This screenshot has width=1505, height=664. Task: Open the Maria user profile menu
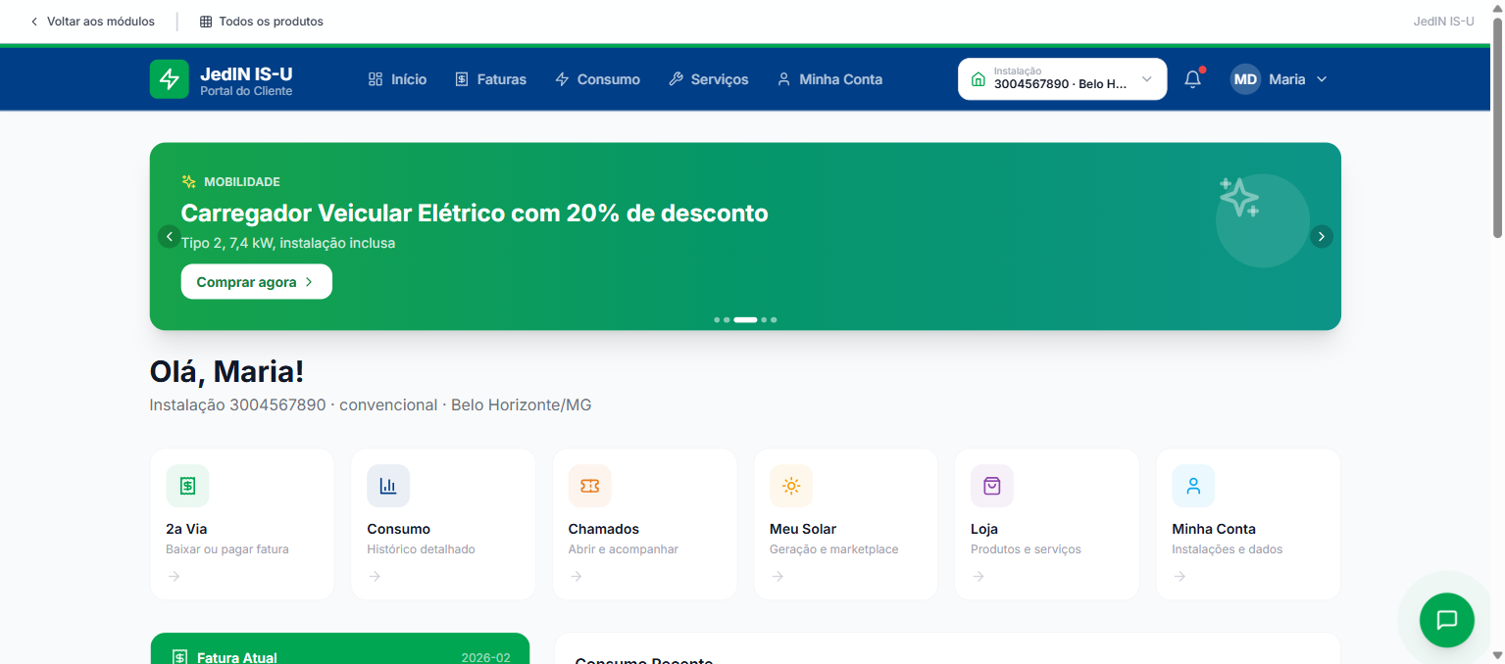tap(1279, 79)
